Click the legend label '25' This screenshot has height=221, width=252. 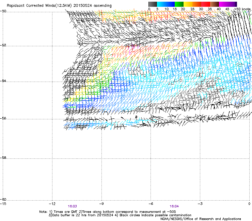192,9
